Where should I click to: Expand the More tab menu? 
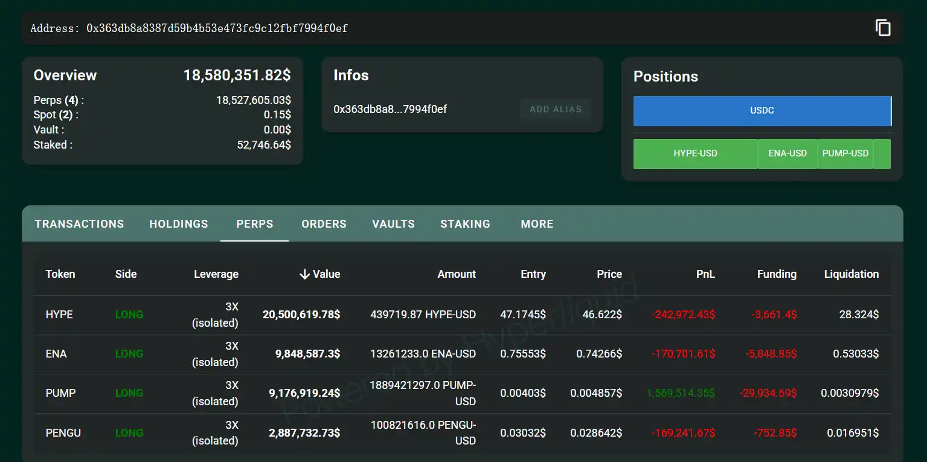point(537,224)
